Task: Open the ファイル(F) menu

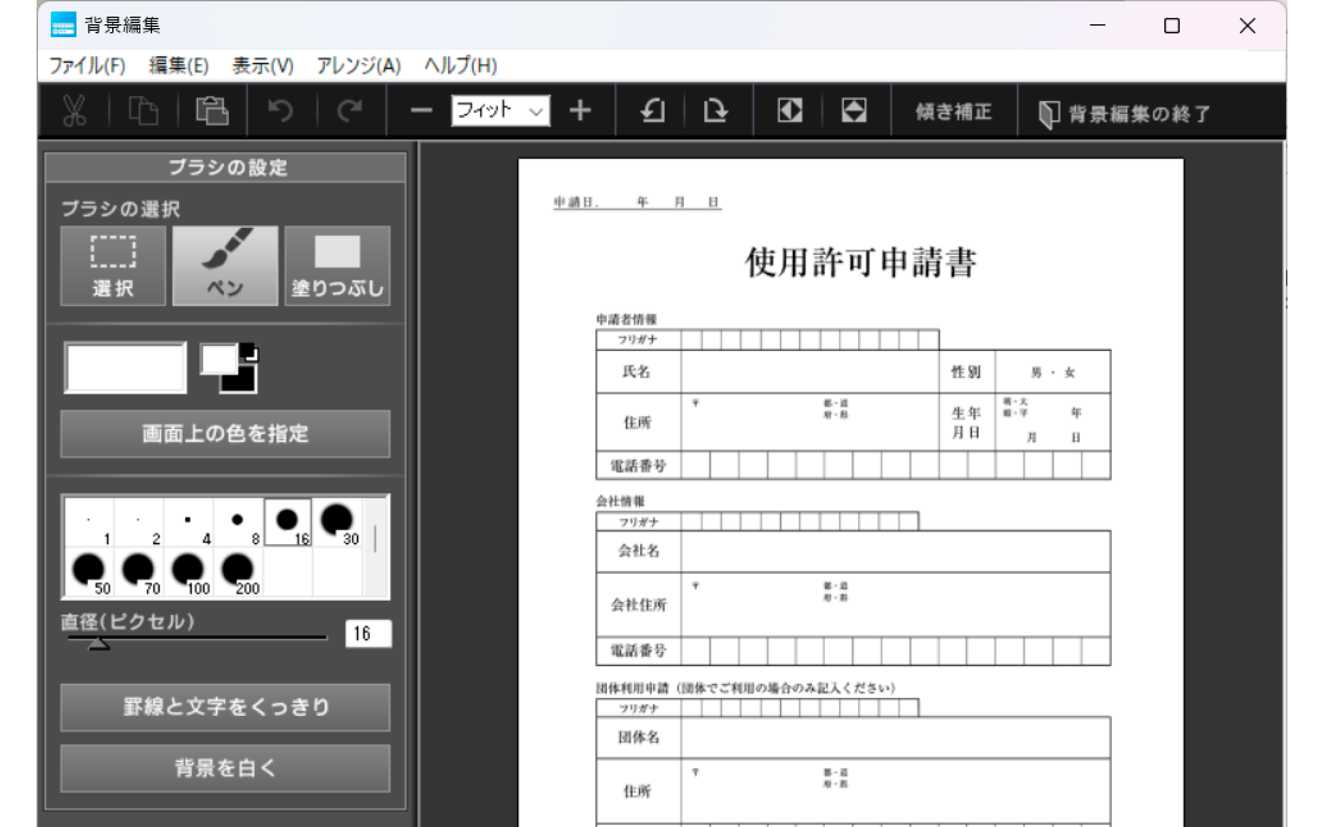Action: click(x=87, y=66)
